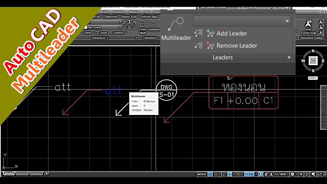Click the Annotation Monitor plus icon
Screen dimensions: 327x184
tap(301, 174)
